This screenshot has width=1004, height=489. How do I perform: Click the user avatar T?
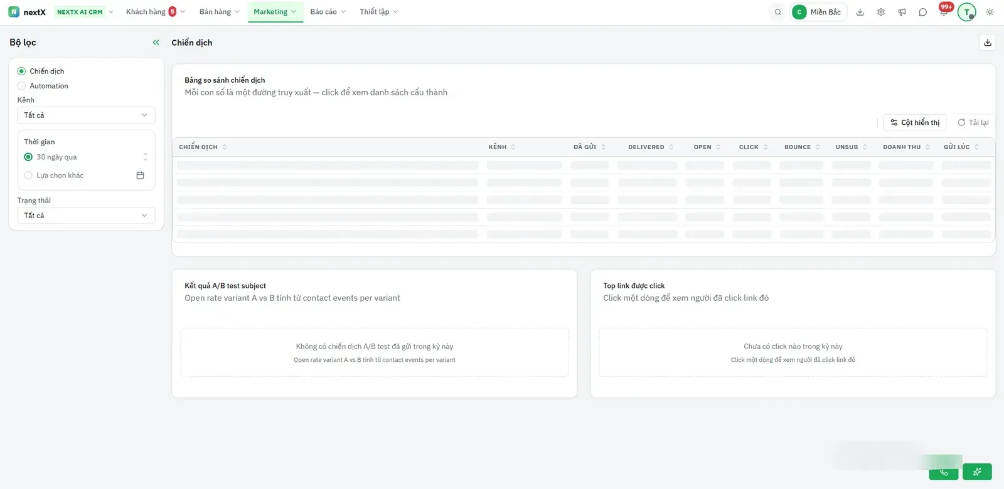coord(966,12)
